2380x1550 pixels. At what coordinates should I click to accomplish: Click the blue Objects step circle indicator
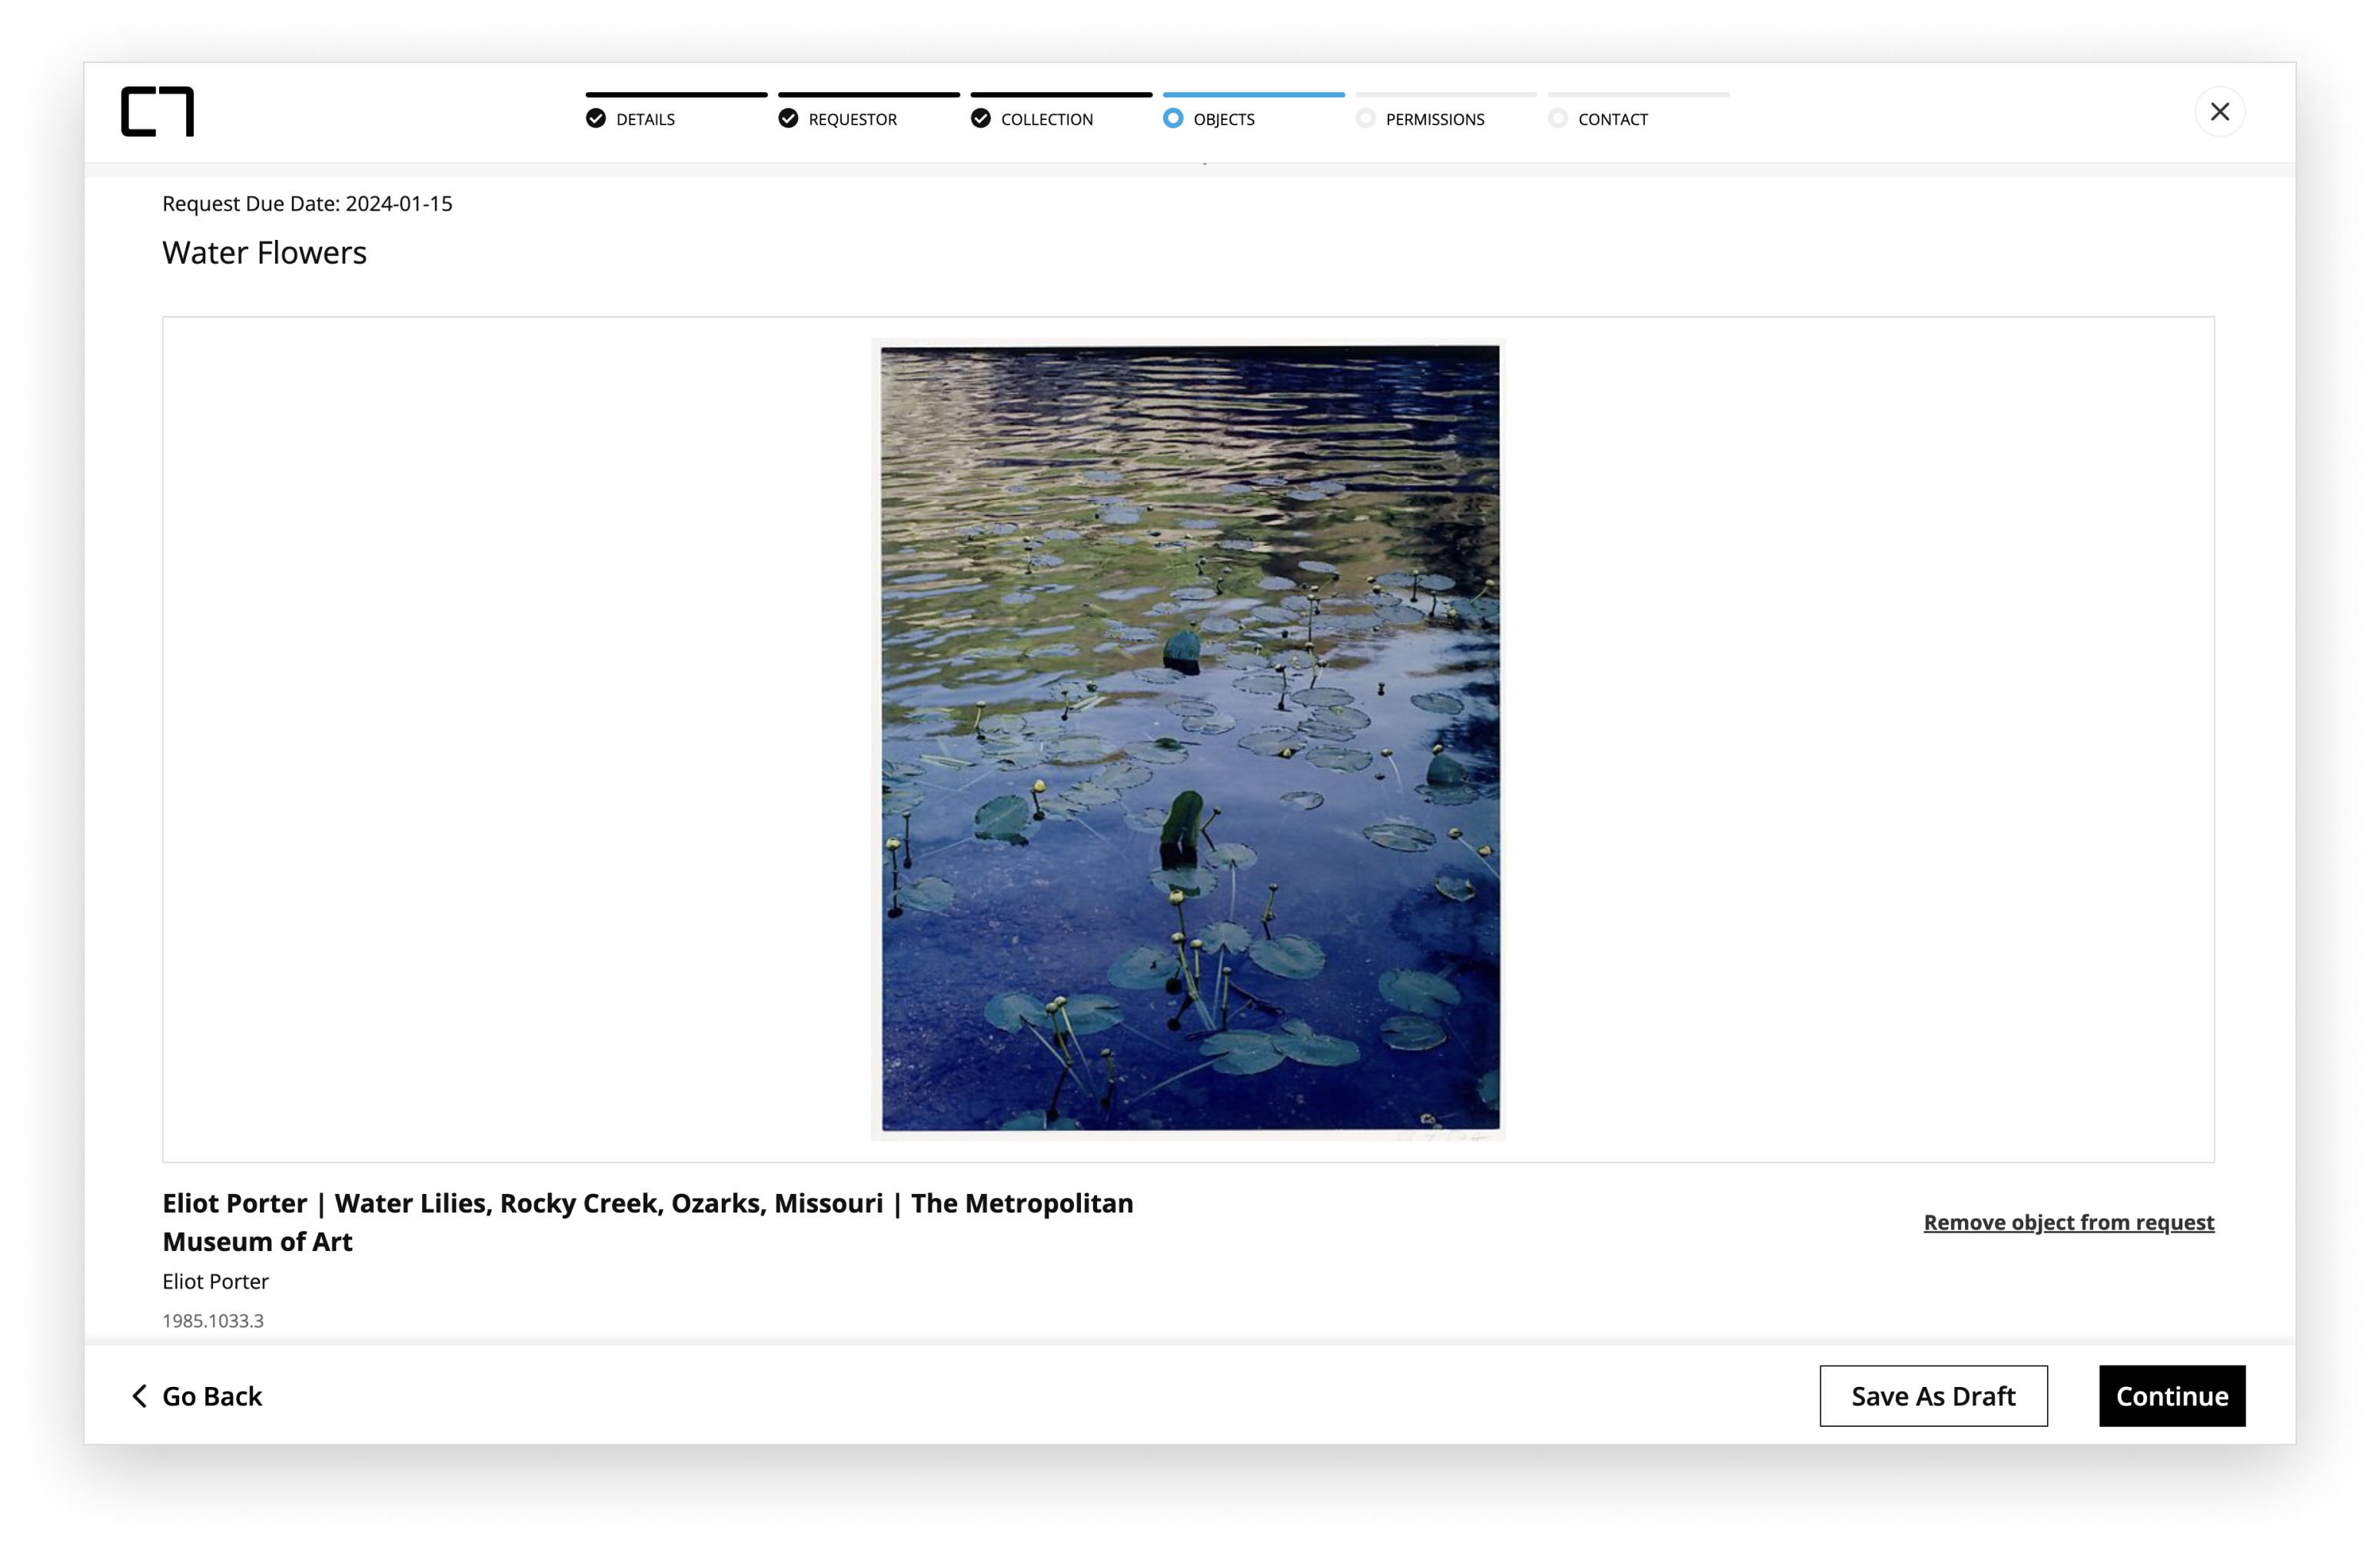pyautogui.click(x=1173, y=119)
